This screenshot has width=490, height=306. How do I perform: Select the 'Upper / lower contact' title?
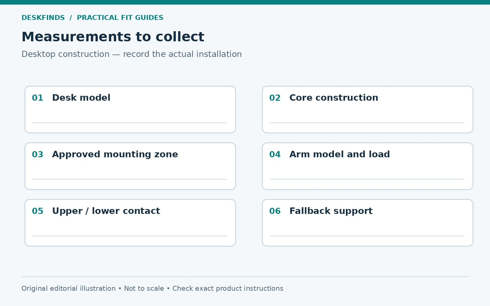click(x=106, y=211)
